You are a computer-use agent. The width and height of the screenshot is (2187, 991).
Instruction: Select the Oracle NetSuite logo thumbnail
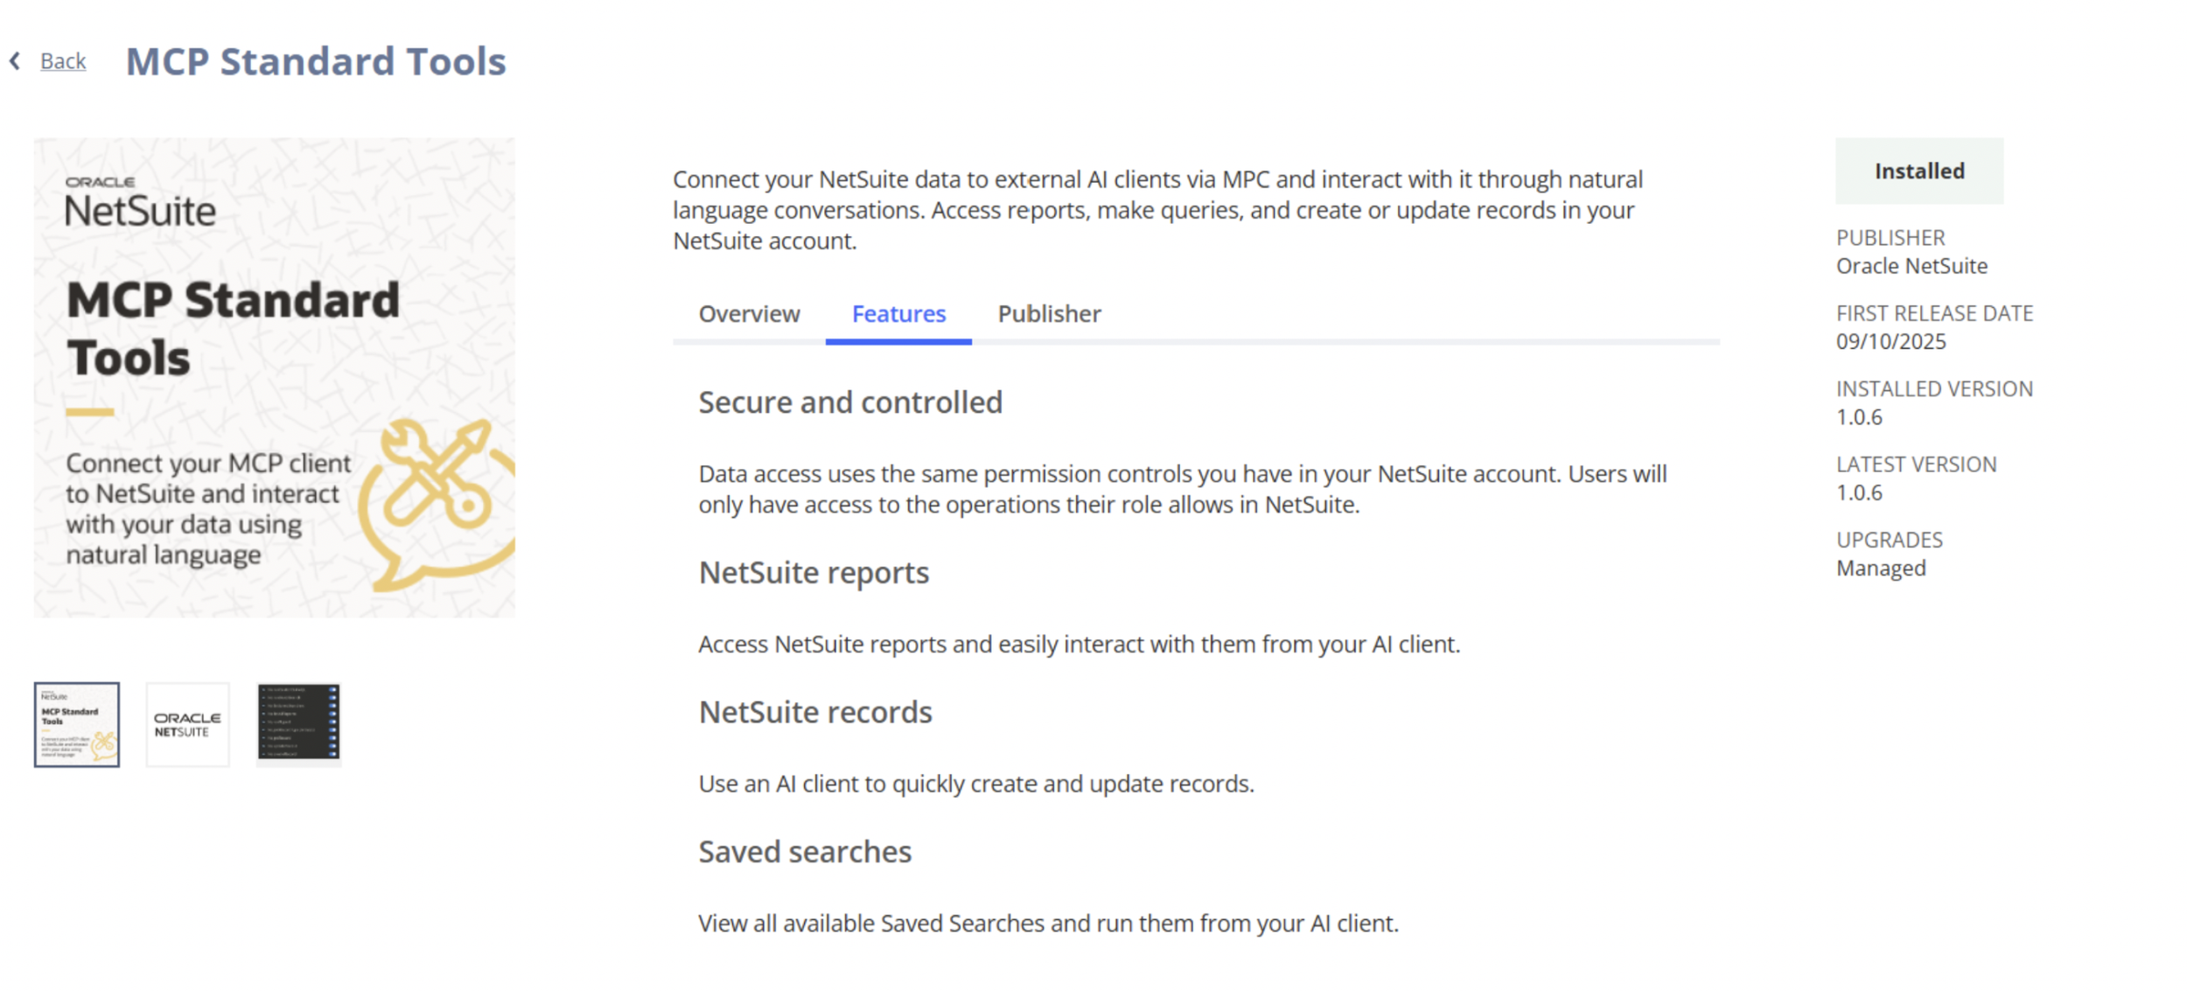pos(187,724)
